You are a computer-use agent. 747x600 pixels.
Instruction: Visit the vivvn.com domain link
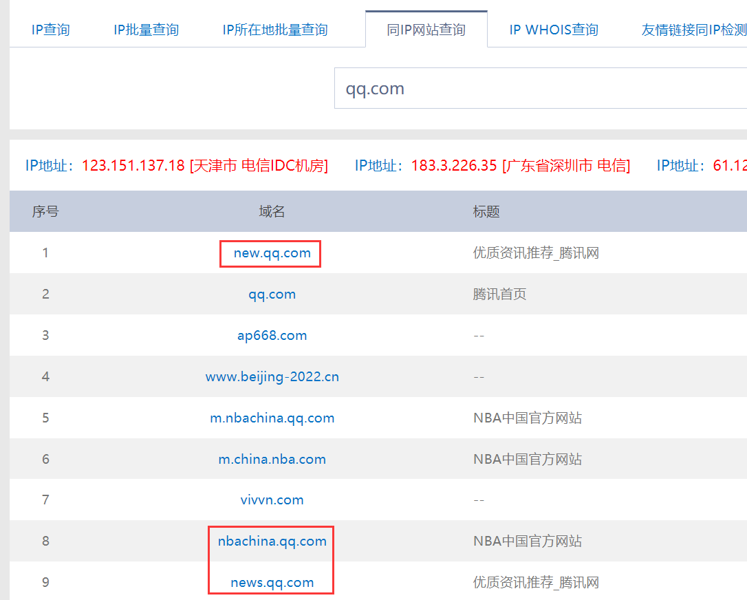[272, 500]
